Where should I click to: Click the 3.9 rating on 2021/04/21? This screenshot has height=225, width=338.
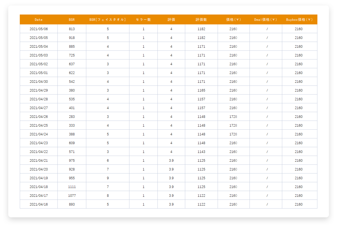[171, 161]
